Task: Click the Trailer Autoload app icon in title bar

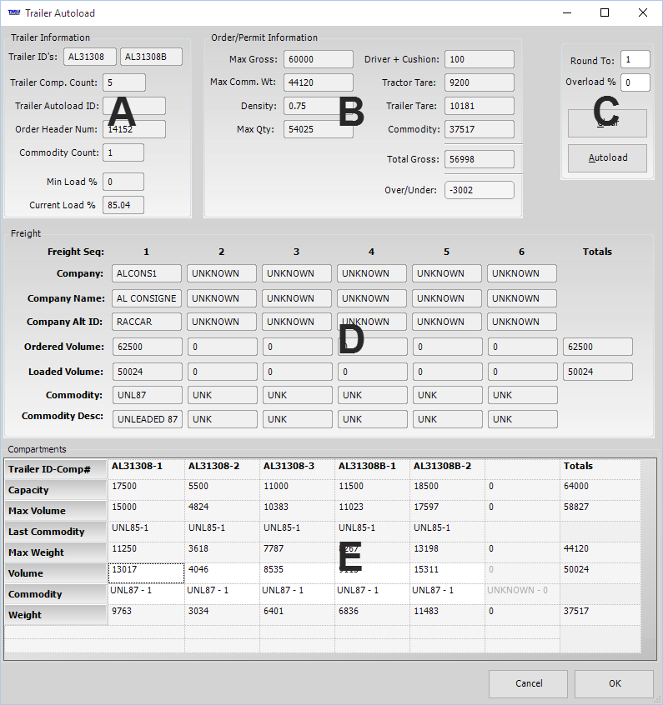Action: click(13, 13)
